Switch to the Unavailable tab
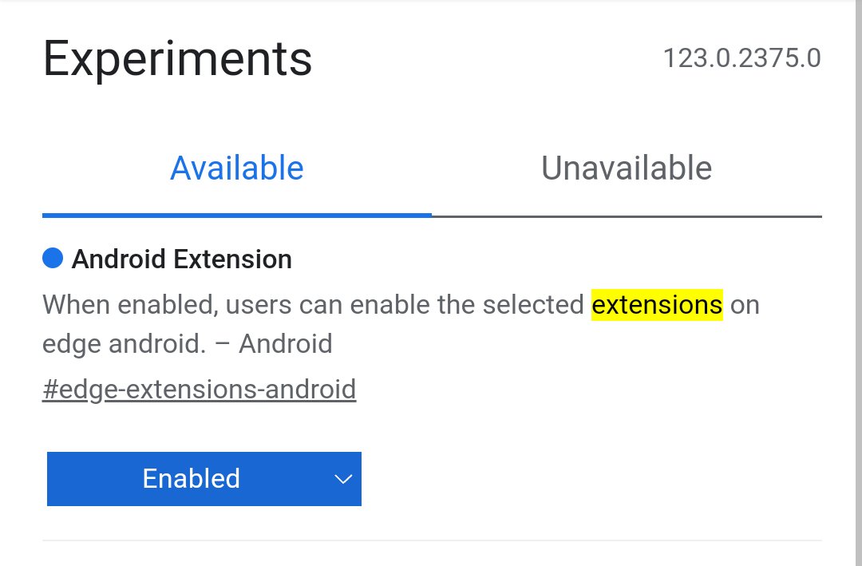 (627, 168)
